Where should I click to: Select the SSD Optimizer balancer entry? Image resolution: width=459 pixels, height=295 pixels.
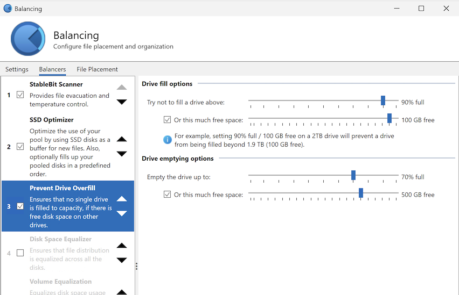click(68, 146)
